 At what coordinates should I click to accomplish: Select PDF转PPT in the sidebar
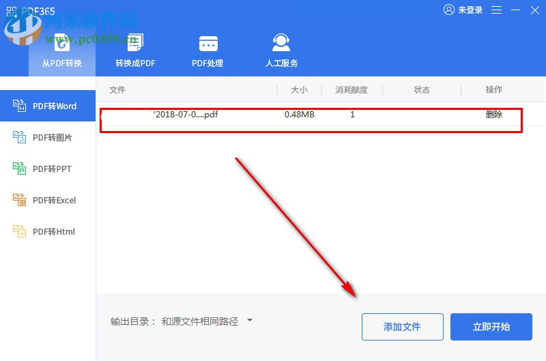[48, 169]
